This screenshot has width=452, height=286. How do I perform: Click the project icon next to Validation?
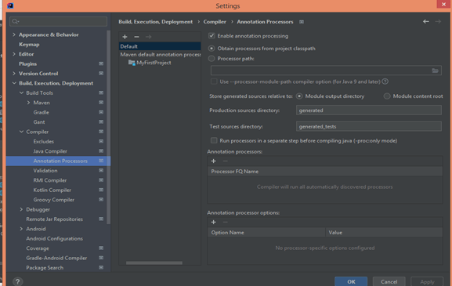pos(101,170)
